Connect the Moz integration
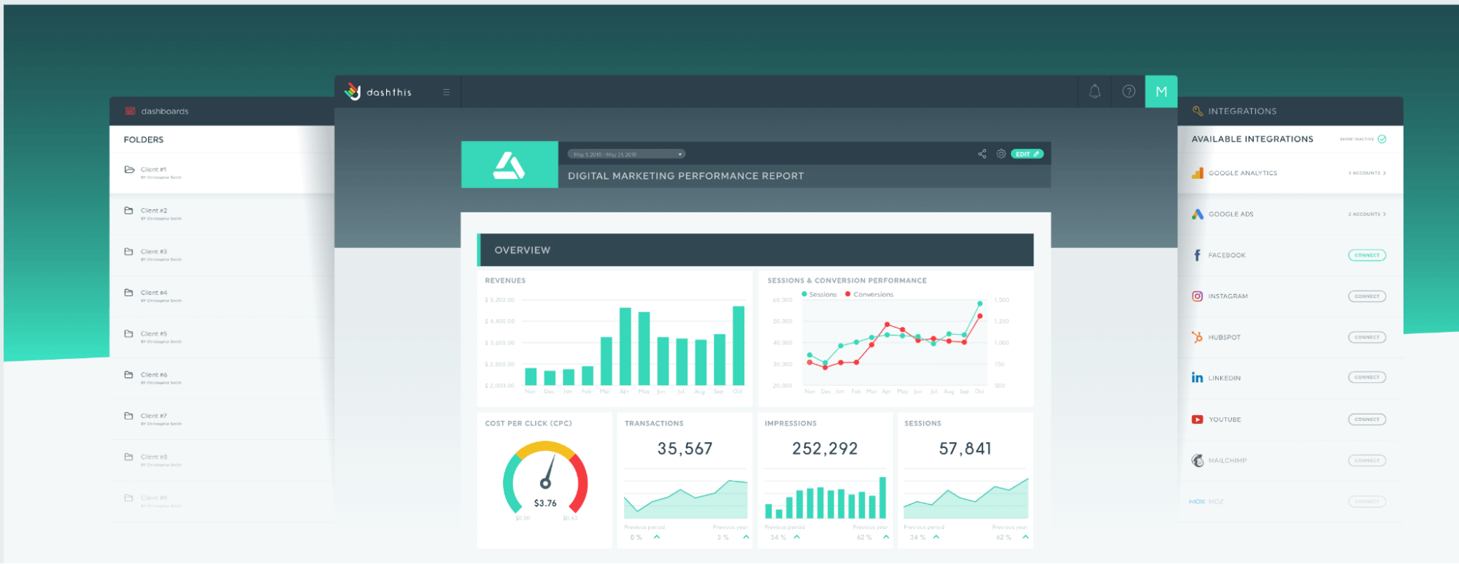This screenshot has height=564, width=1459. (1366, 501)
